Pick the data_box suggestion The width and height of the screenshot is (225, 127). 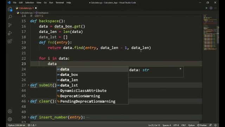pyautogui.click(x=92, y=74)
